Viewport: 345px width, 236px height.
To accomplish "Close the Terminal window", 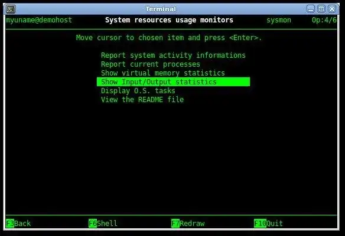I will click(x=332, y=9).
